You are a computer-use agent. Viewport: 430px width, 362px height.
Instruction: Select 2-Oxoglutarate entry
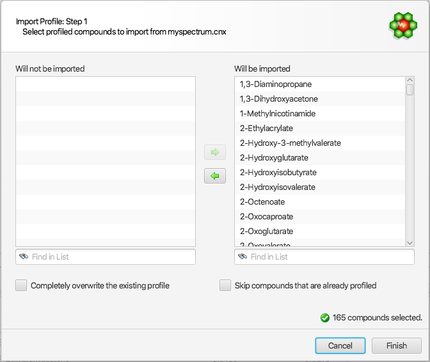[268, 232]
